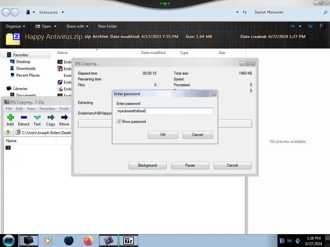Select Downloads in the navigation pane
The width and height of the screenshot is (330, 247).
(26, 69)
